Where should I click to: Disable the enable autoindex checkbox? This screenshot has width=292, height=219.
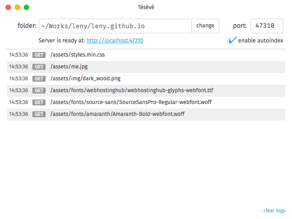coord(231,41)
